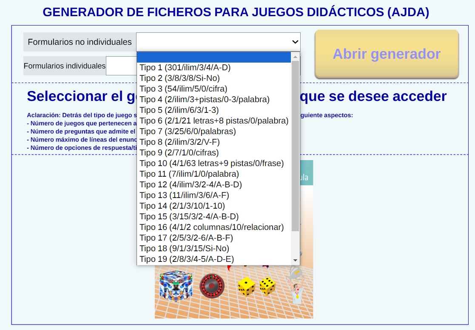Image resolution: width=475 pixels, height=330 pixels.
Task: Click the dropdown list scrollbar thumb
Action: (295, 145)
